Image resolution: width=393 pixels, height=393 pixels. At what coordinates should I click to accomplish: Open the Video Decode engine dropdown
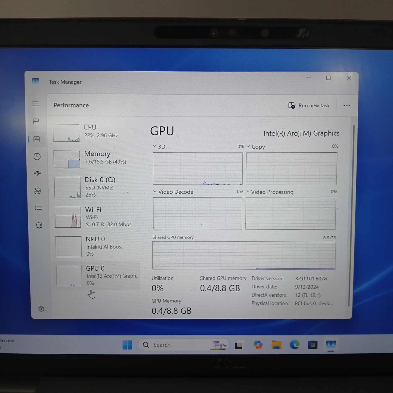(155, 191)
